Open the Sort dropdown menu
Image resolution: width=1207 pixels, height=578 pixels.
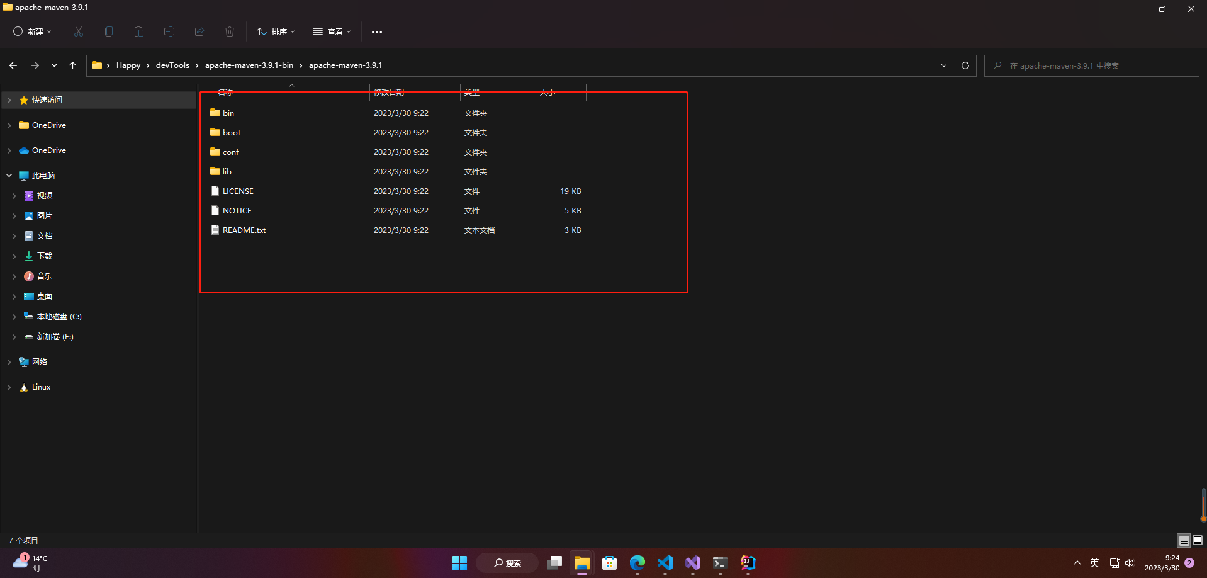click(x=276, y=31)
